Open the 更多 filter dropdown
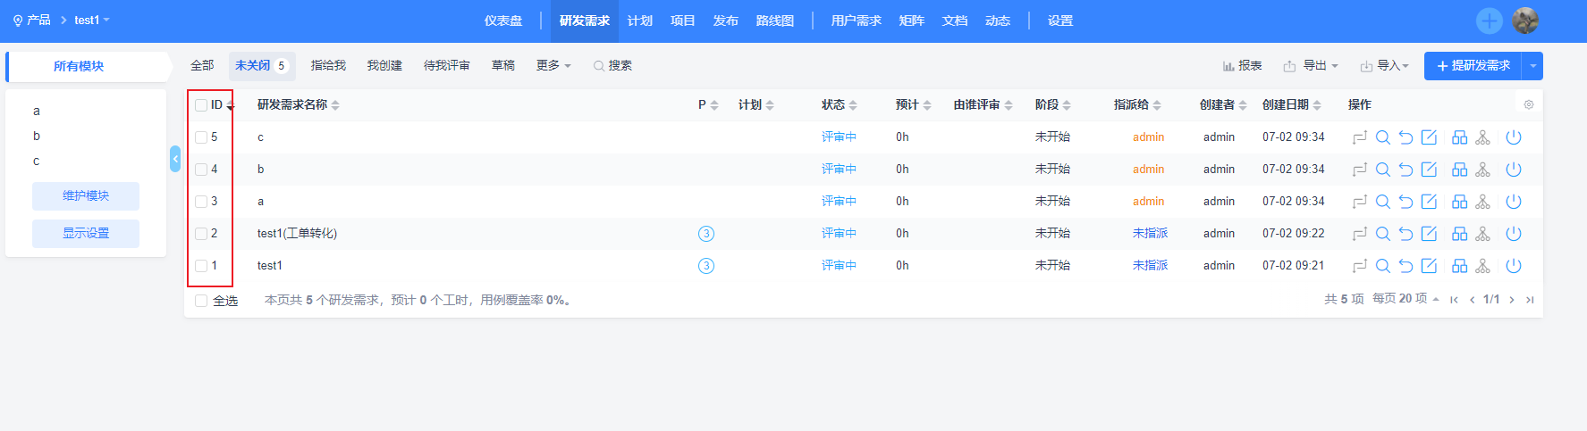The image size is (1587, 431). 553,66
